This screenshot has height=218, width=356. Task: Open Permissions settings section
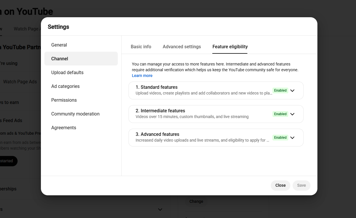[81, 100]
